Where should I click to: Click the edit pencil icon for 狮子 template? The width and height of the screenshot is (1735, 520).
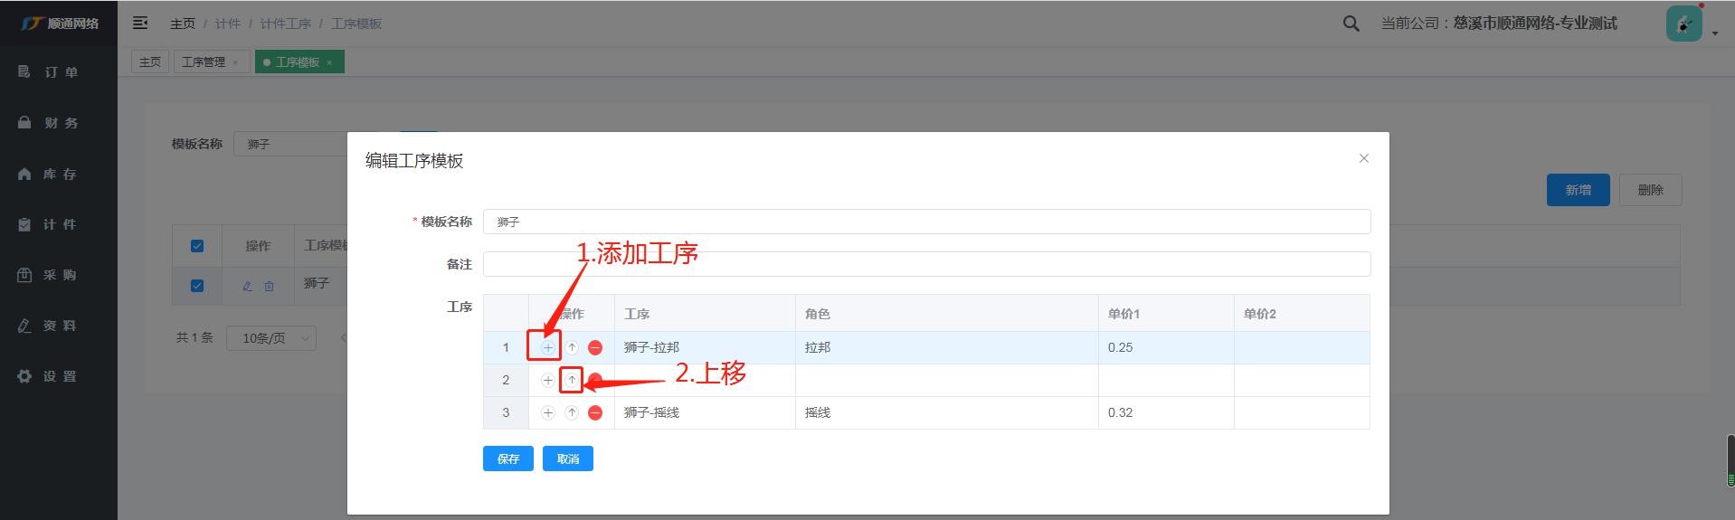247,286
